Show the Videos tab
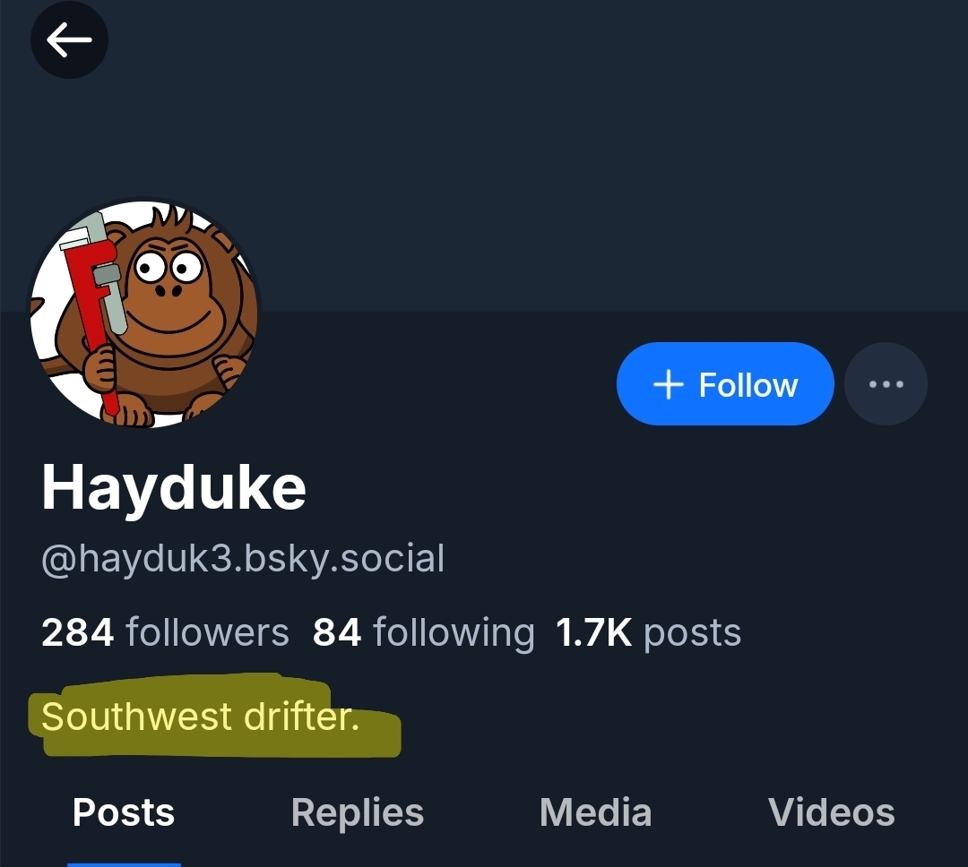 [x=831, y=812]
